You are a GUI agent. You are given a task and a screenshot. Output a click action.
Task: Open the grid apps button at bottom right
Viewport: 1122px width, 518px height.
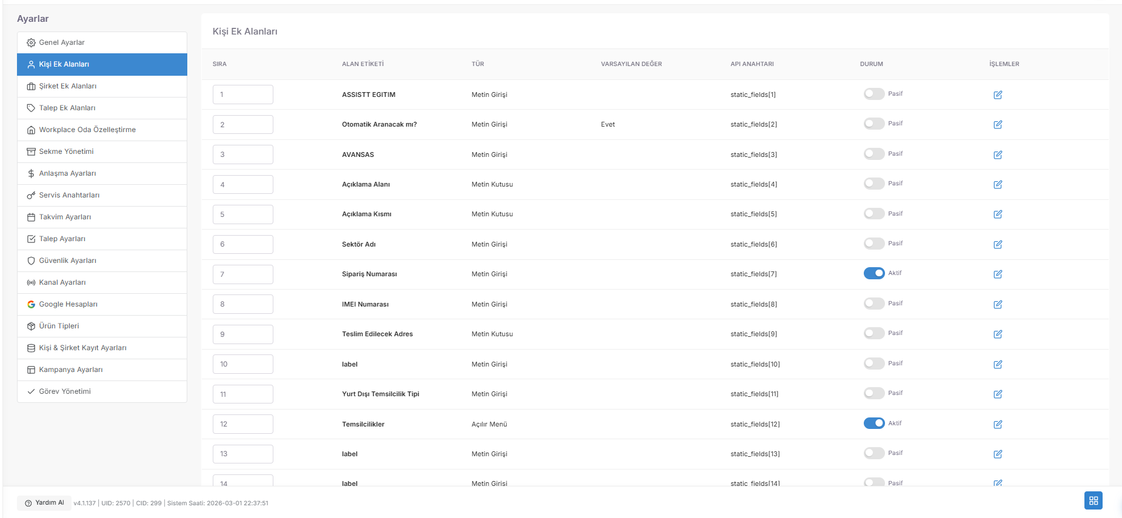(1094, 500)
